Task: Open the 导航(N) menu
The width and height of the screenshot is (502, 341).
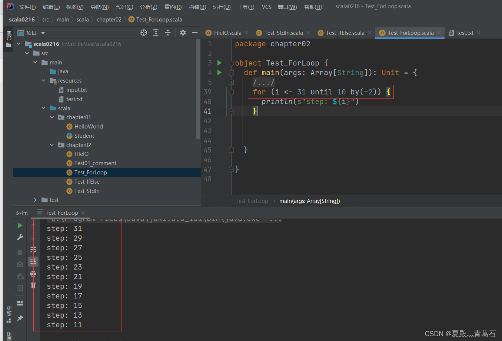Action: (100, 7)
